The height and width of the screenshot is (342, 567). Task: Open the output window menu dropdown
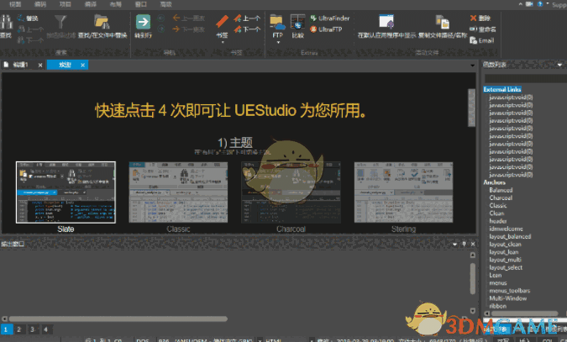point(455,245)
